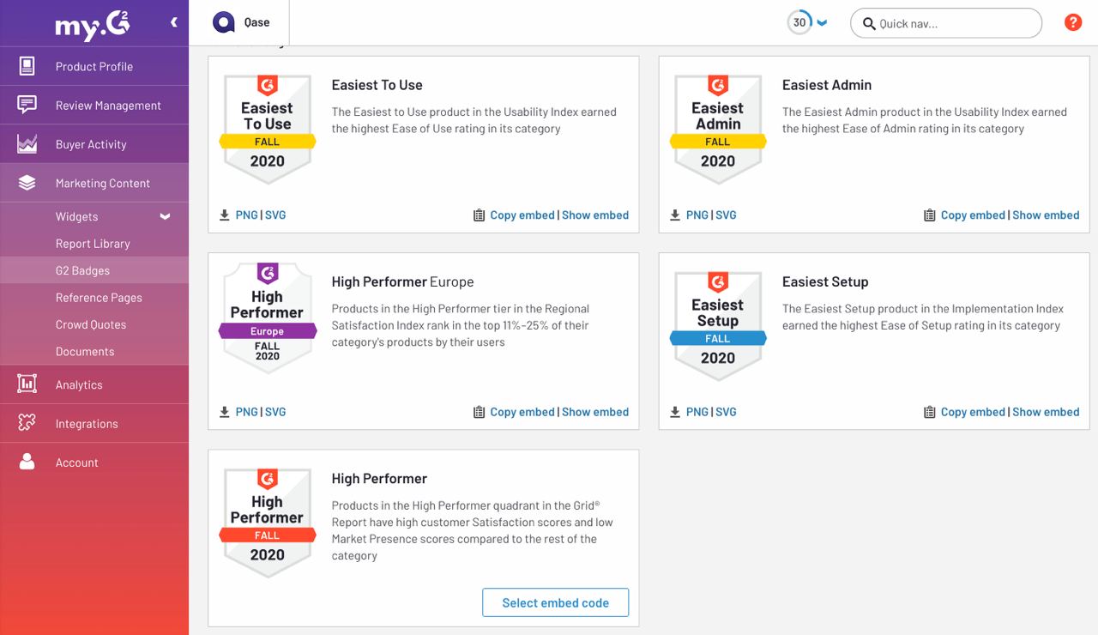
Task: Open help via the red question mark
Action: tap(1072, 23)
